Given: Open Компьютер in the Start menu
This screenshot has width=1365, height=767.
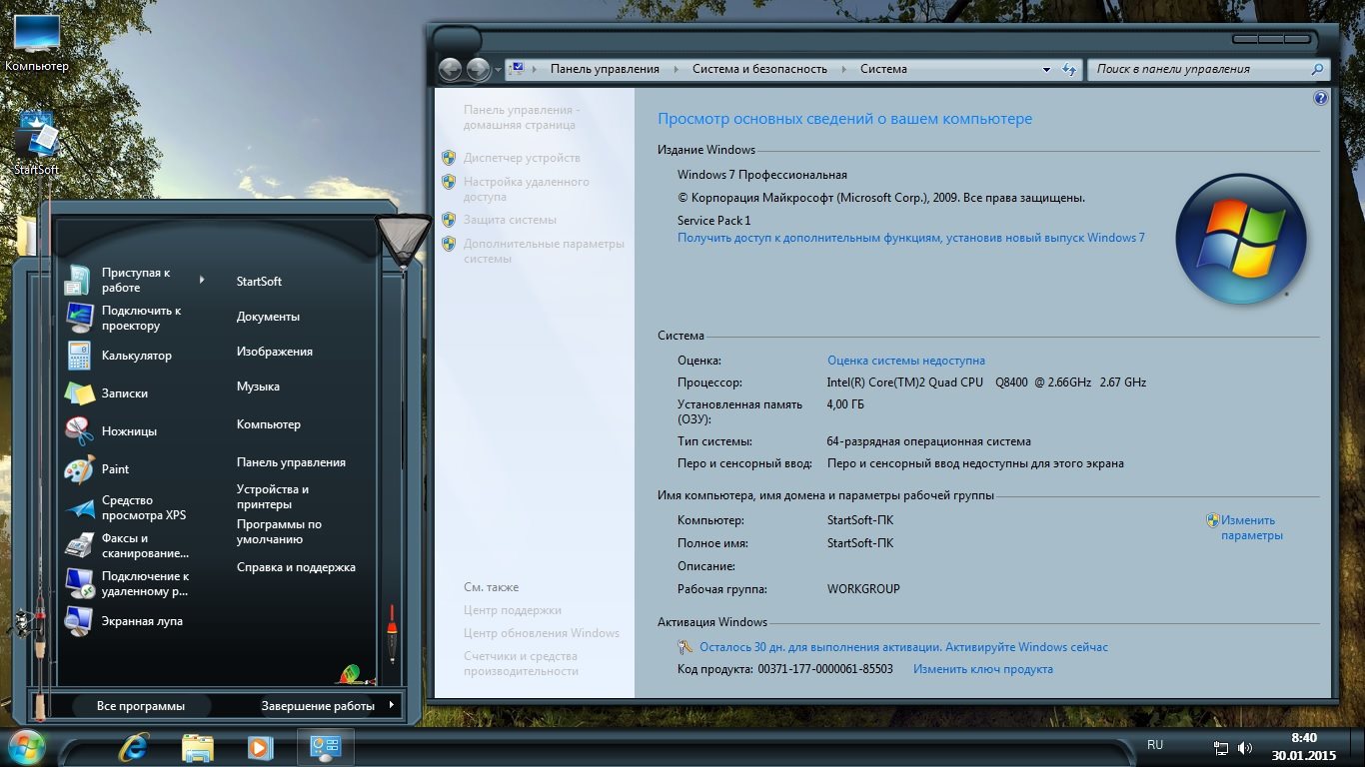Looking at the screenshot, I should 269,424.
